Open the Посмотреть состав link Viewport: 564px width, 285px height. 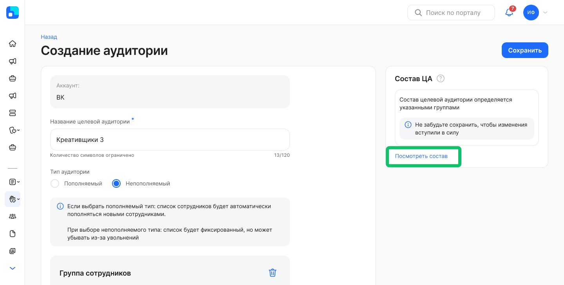[x=421, y=156]
